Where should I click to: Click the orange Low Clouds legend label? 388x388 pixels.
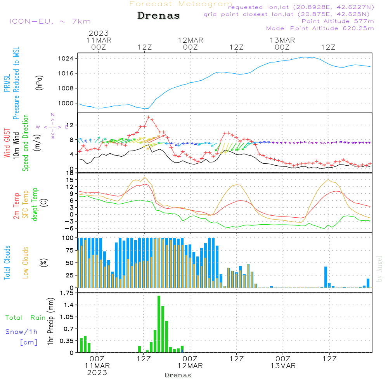[x=26, y=262]
